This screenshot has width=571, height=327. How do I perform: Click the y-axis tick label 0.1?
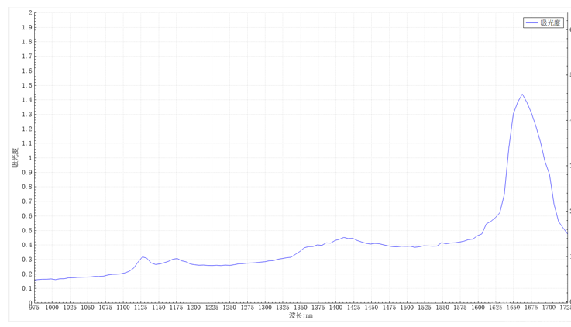coord(27,288)
